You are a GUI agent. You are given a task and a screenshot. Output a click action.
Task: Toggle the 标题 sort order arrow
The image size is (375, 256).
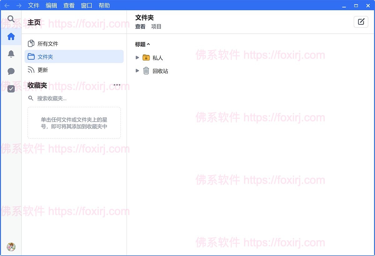click(148, 44)
